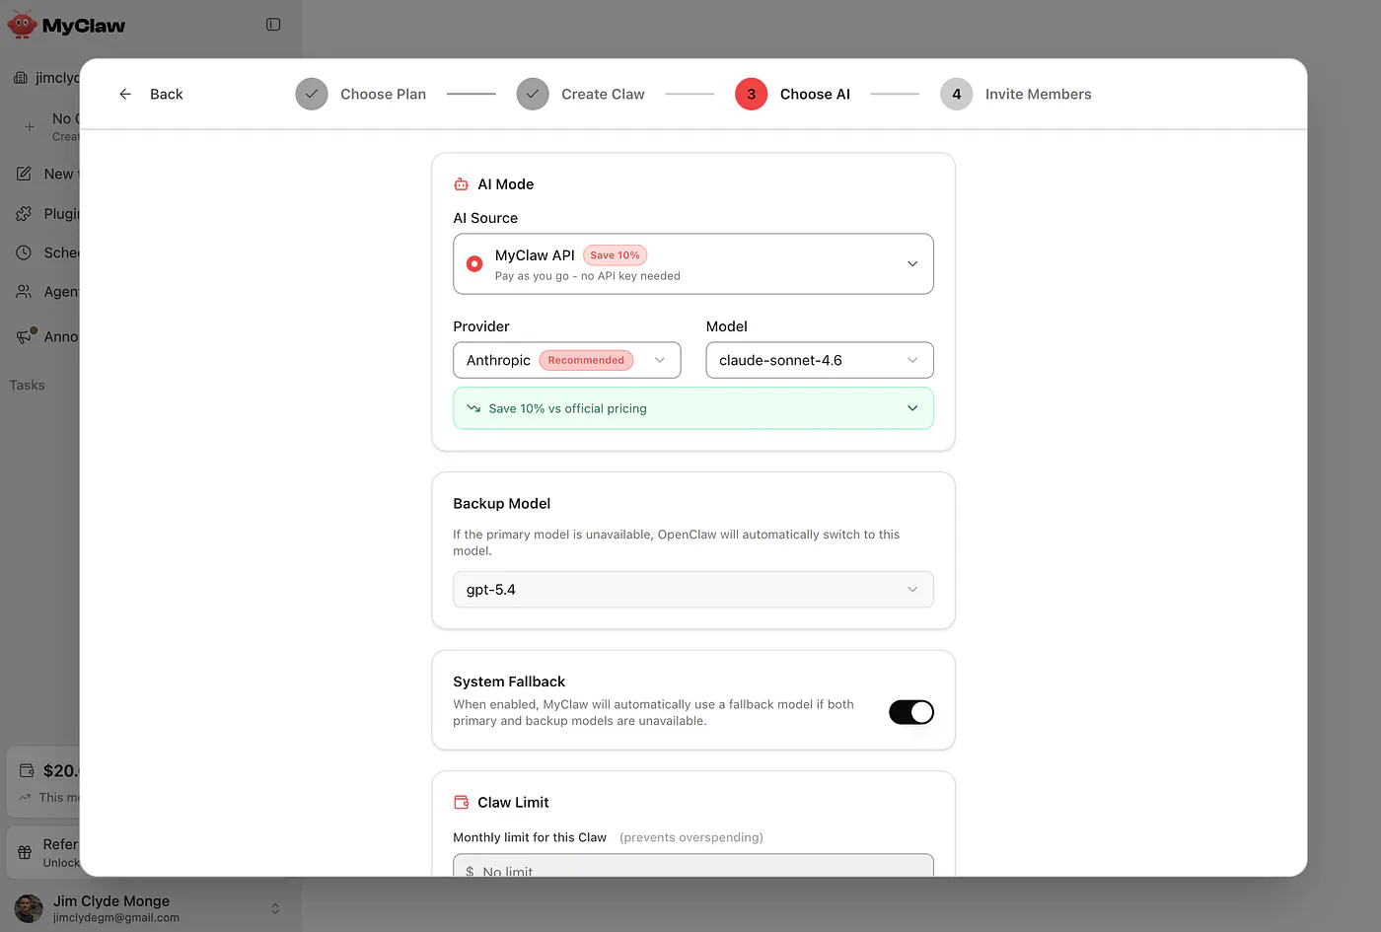This screenshot has width=1381, height=932.
Task: Click the monthly limit input field
Action: (x=693, y=865)
